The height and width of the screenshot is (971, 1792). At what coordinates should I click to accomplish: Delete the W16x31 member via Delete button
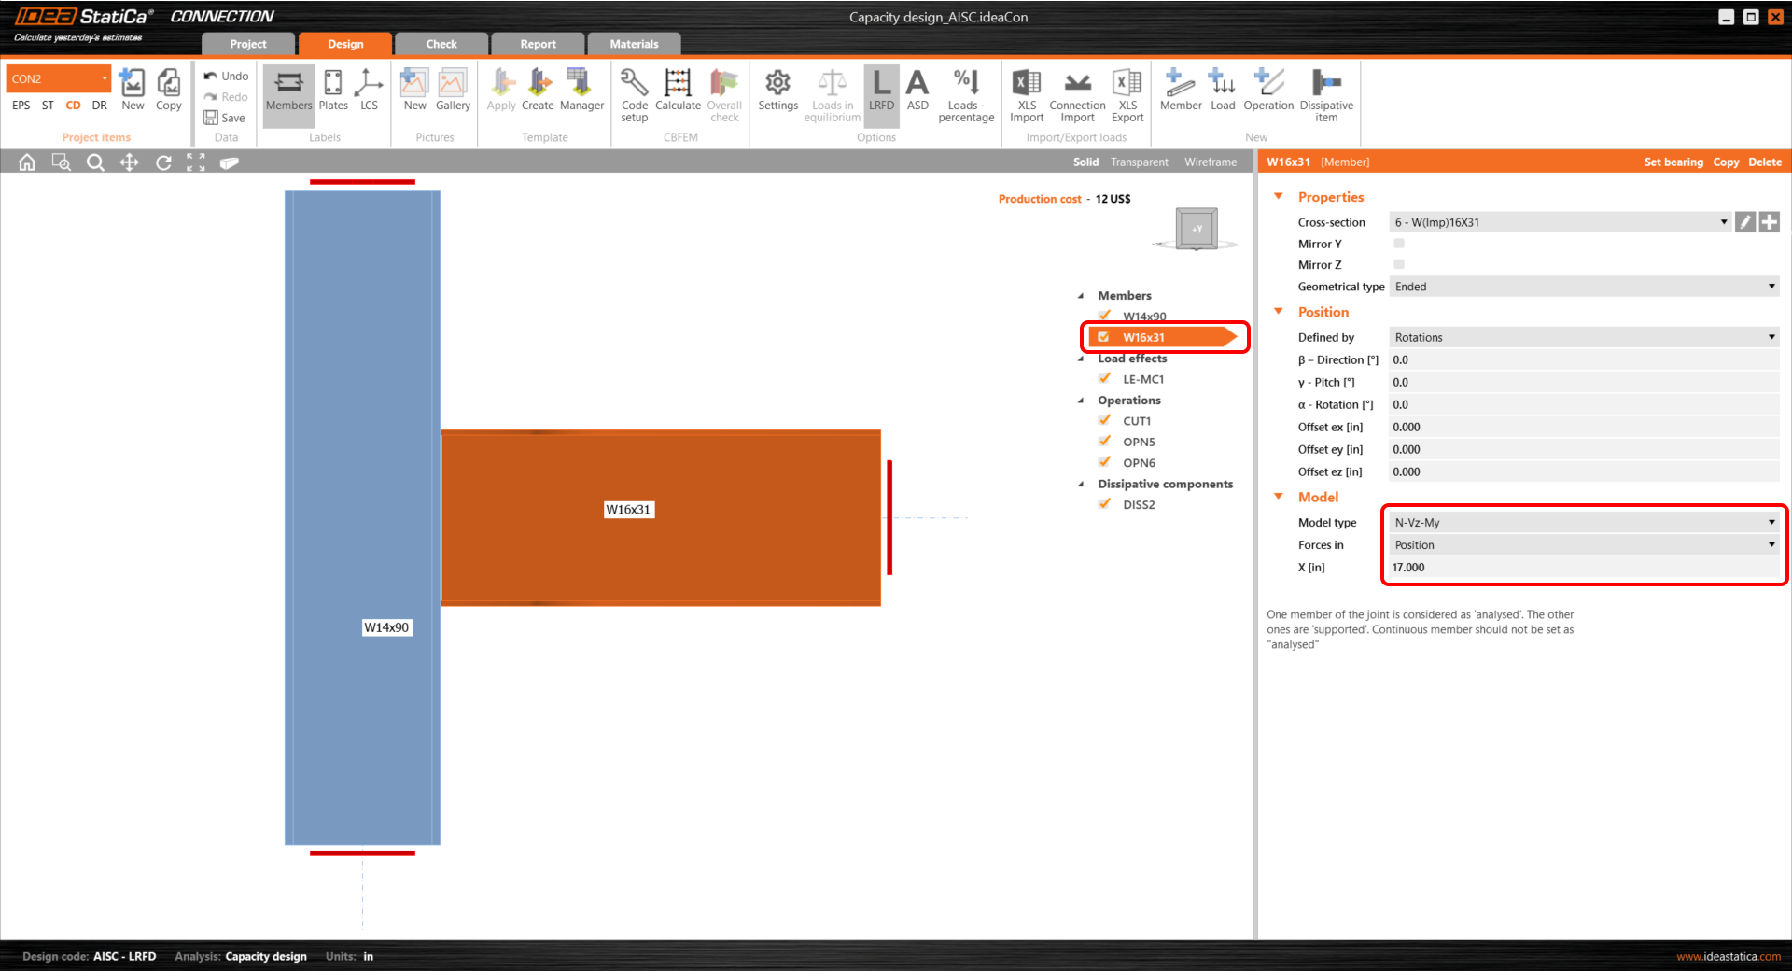tap(1764, 162)
